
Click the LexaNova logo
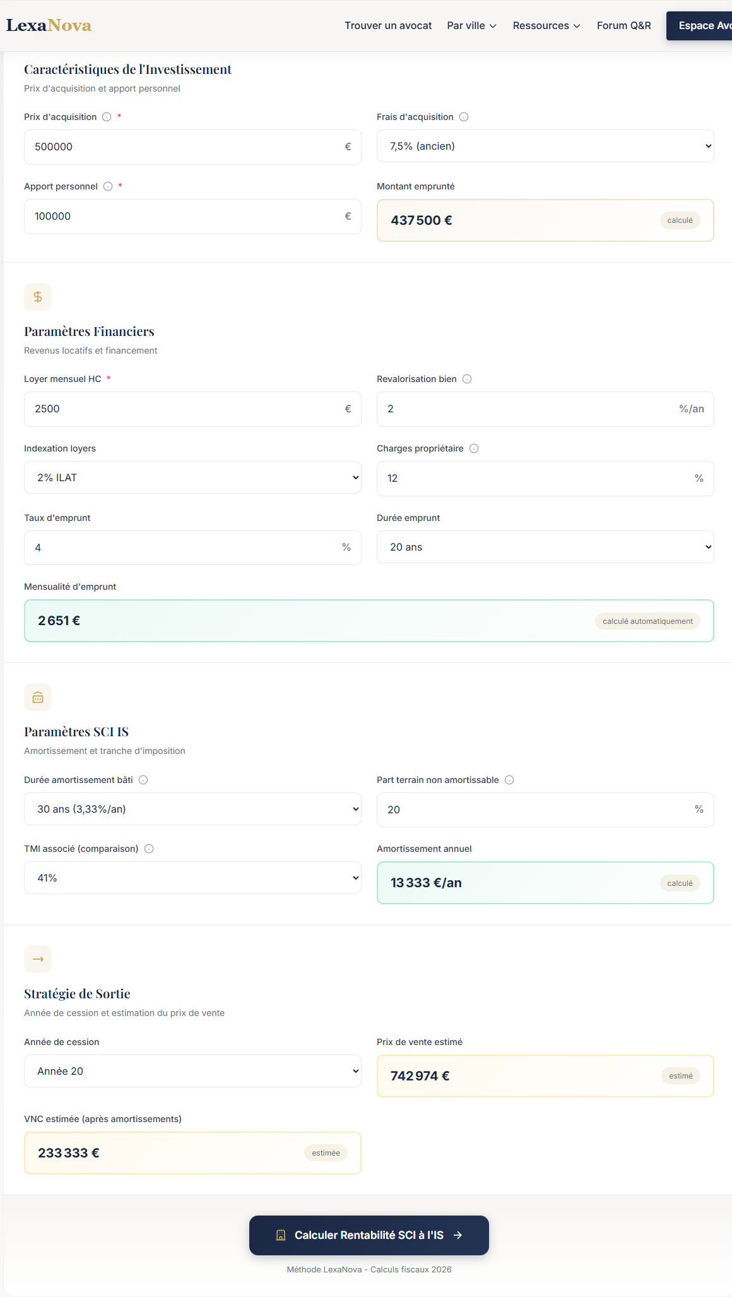pos(49,25)
